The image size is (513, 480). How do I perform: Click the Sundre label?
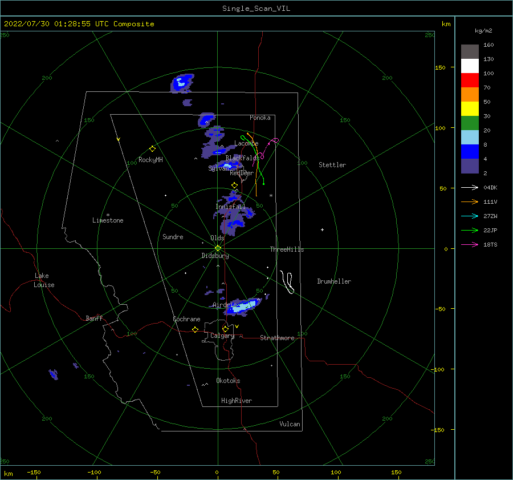coord(173,237)
